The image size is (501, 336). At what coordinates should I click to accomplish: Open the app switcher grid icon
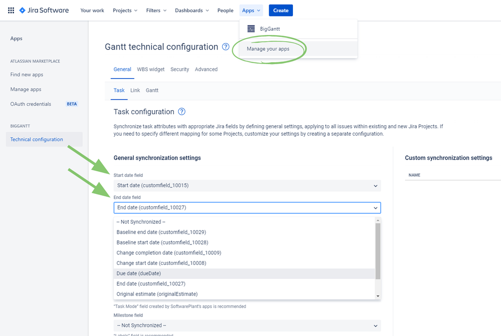tap(11, 10)
